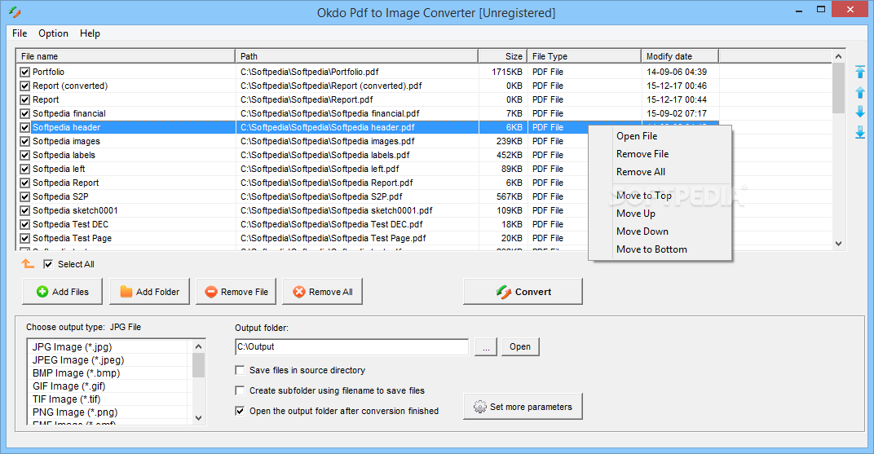Disable Open the output folder after conversion
Viewport: 874px width, 454px height.
[240, 411]
